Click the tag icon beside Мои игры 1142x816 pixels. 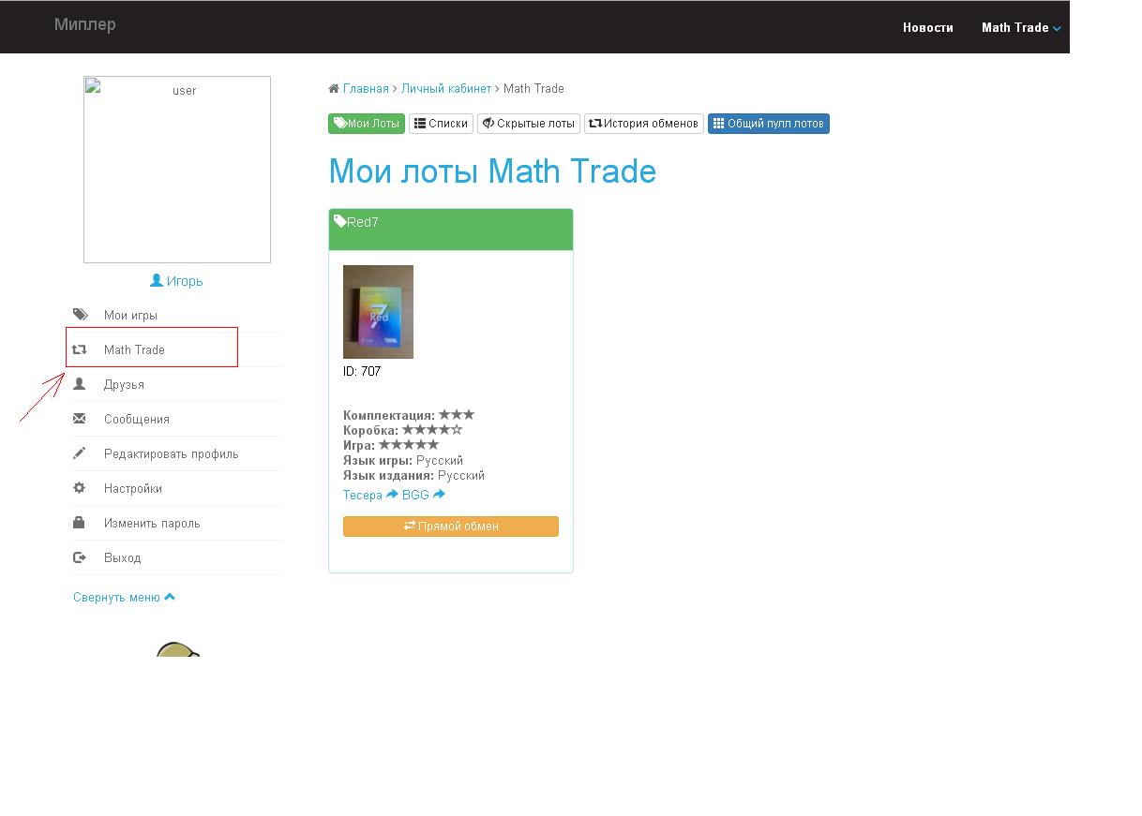[x=80, y=315]
